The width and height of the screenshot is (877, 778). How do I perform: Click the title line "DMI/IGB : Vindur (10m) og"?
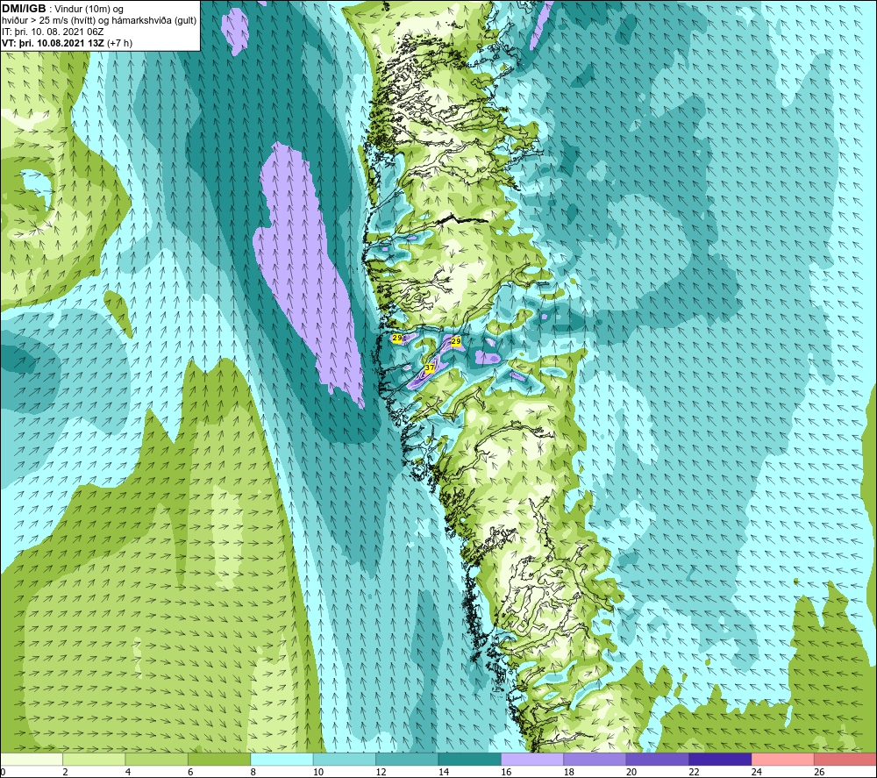click(x=62, y=9)
